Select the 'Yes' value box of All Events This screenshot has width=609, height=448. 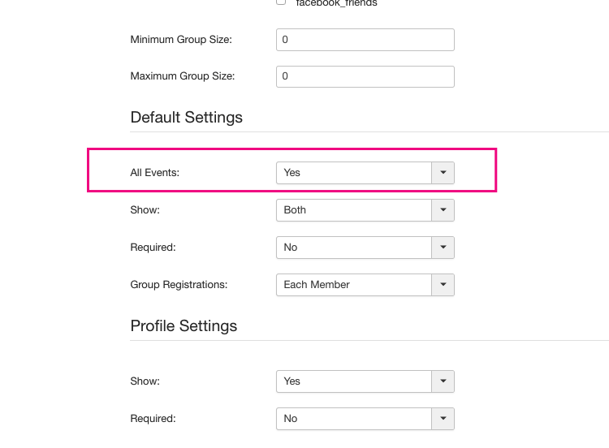(354, 172)
